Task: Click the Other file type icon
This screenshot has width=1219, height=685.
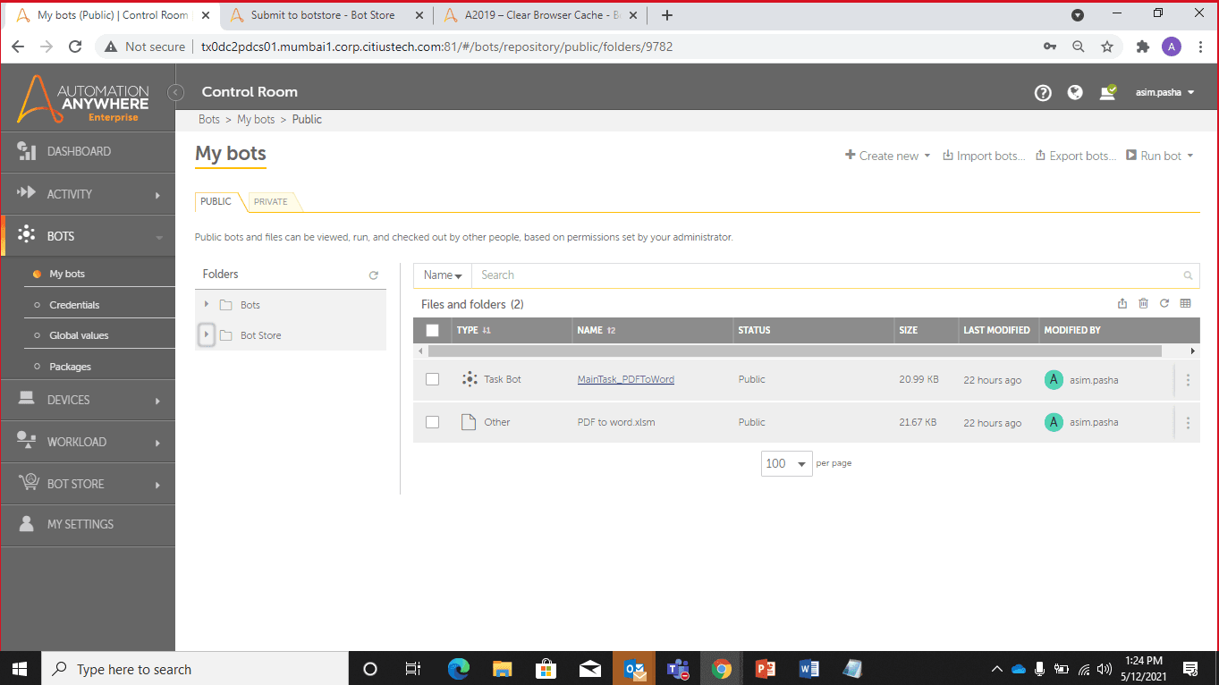Action: click(x=468, y=422)
